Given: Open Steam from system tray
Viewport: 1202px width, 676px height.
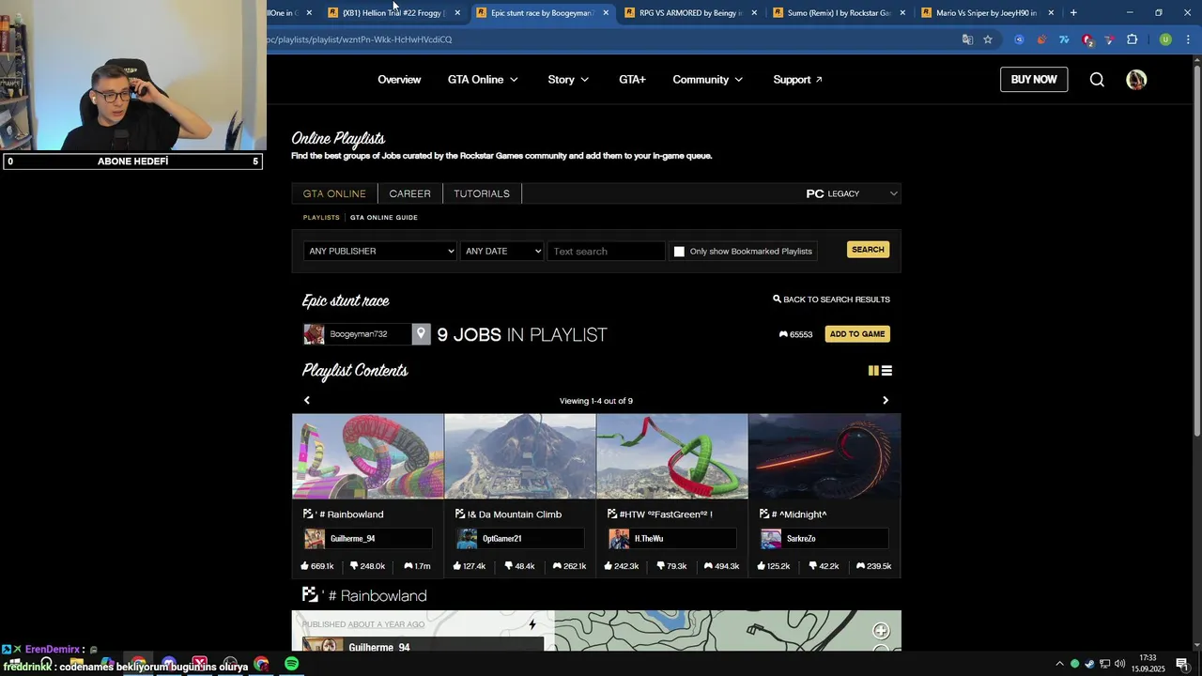Looking at the screenshot, I should point(1089,664).
